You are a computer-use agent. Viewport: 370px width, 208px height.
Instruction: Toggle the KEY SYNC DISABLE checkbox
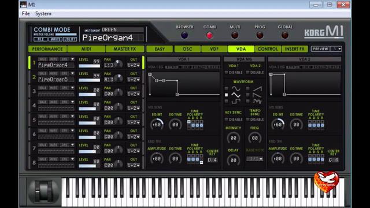tap(226, 120)
